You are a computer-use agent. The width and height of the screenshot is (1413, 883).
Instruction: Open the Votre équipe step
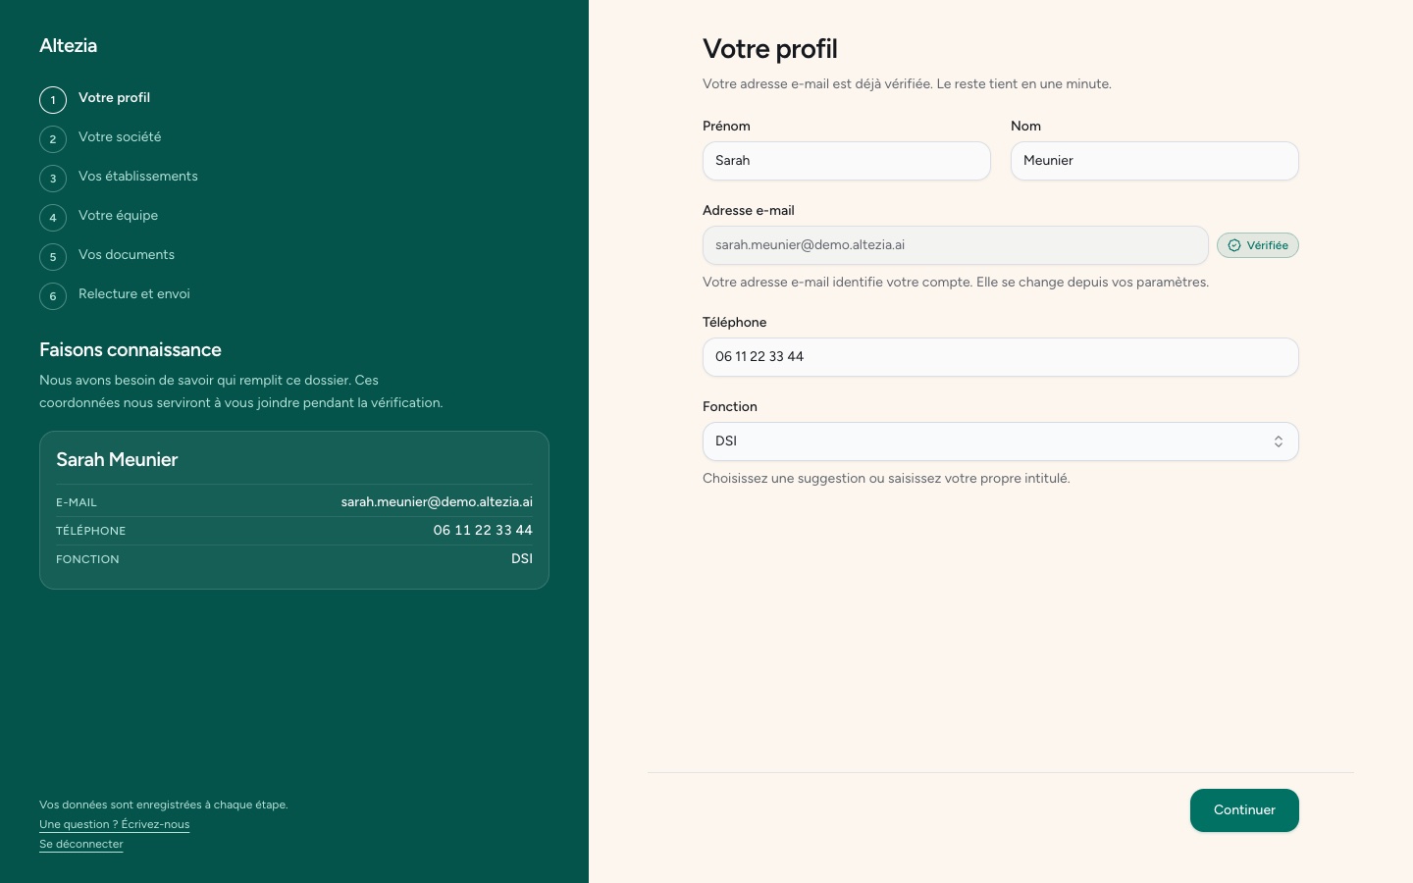pyautogui.click(x=118, y=216)
